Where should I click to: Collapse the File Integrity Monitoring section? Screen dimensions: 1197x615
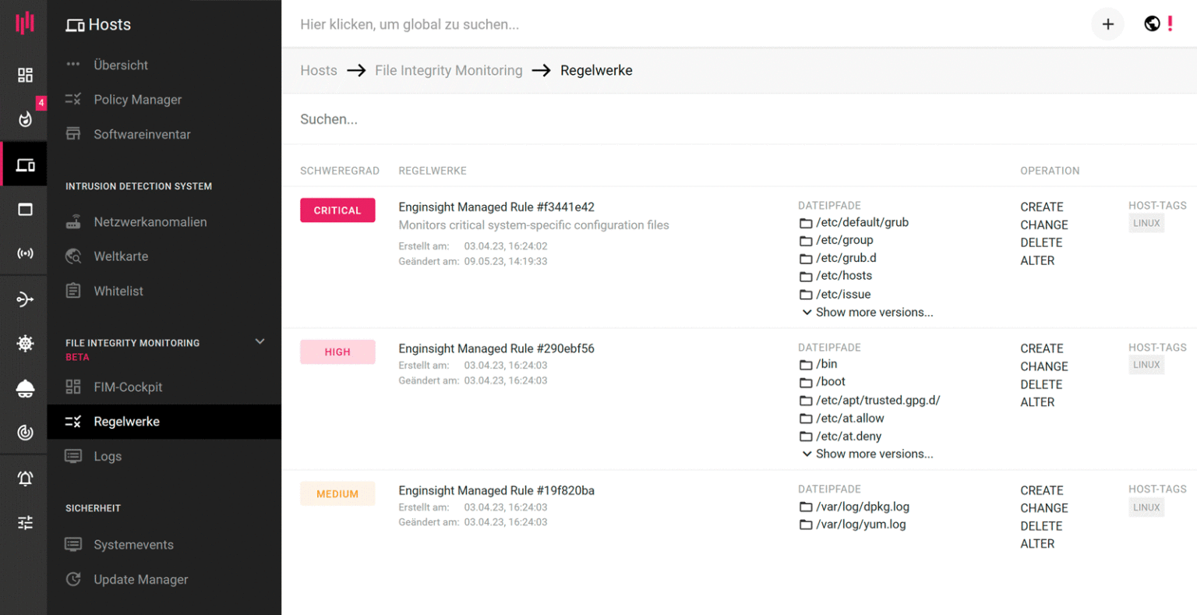260,341
